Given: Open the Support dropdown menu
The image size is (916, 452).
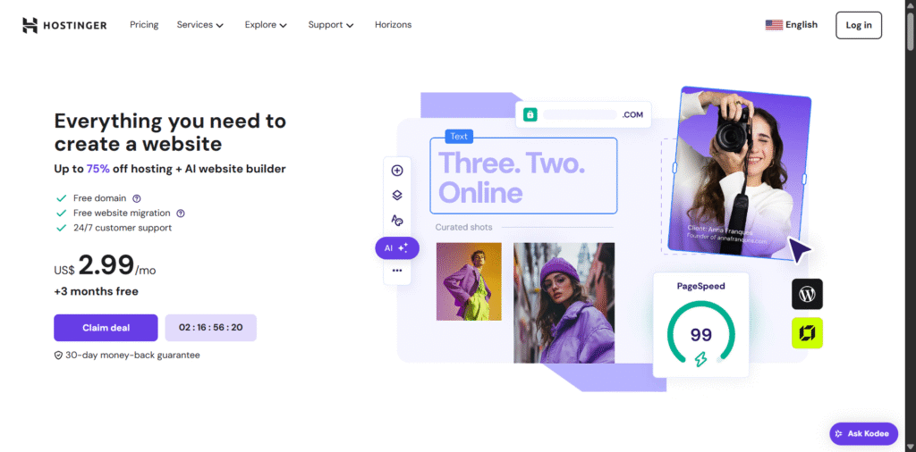Looking at the screenshot, I should (331, 25).
